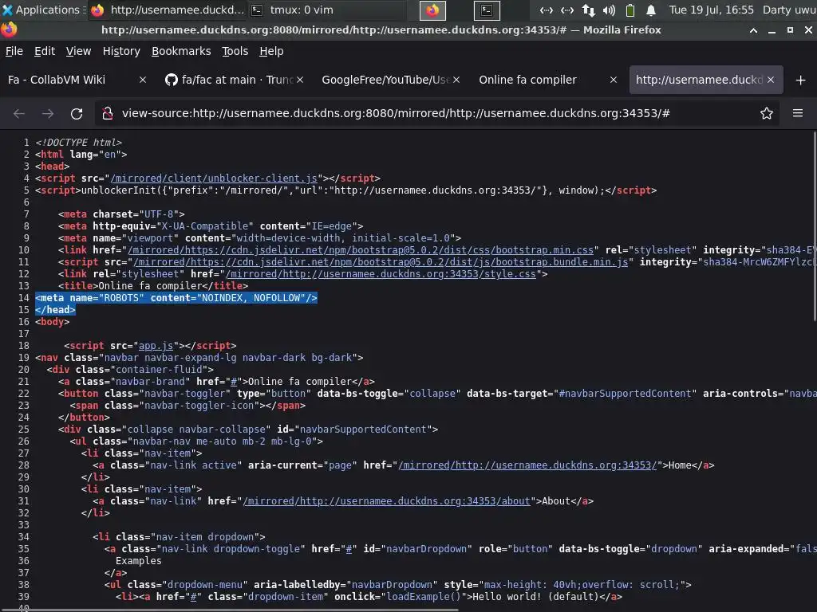Switch to the tmux vim taskbar window
Viewport: 817px width, 612px height.
326,10
